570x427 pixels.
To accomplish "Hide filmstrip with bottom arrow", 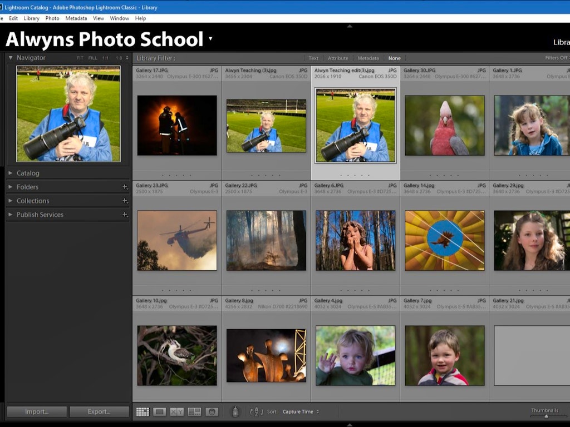I will (350, 424).
